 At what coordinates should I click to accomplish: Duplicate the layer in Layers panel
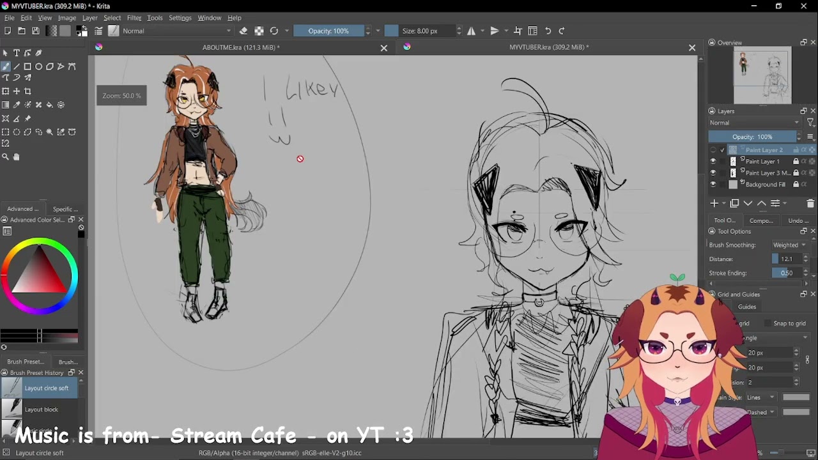point(734,203)
